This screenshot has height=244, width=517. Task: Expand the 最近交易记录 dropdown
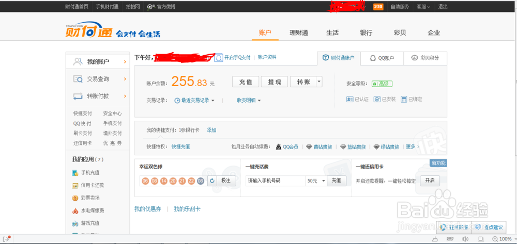tap(213, 101)
